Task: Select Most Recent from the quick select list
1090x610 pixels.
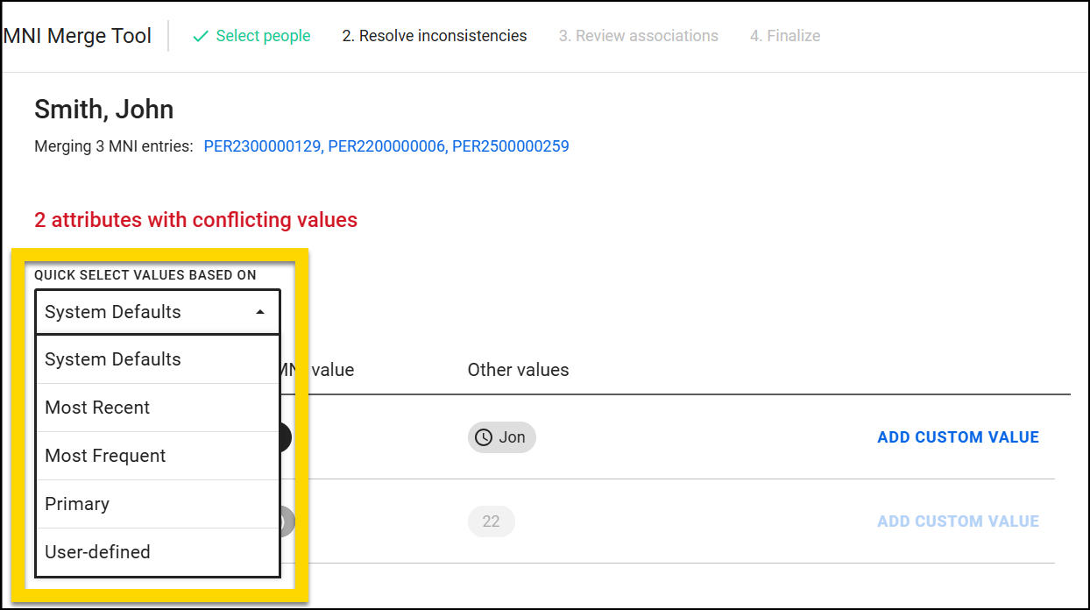Action: [x=97, y=407]
